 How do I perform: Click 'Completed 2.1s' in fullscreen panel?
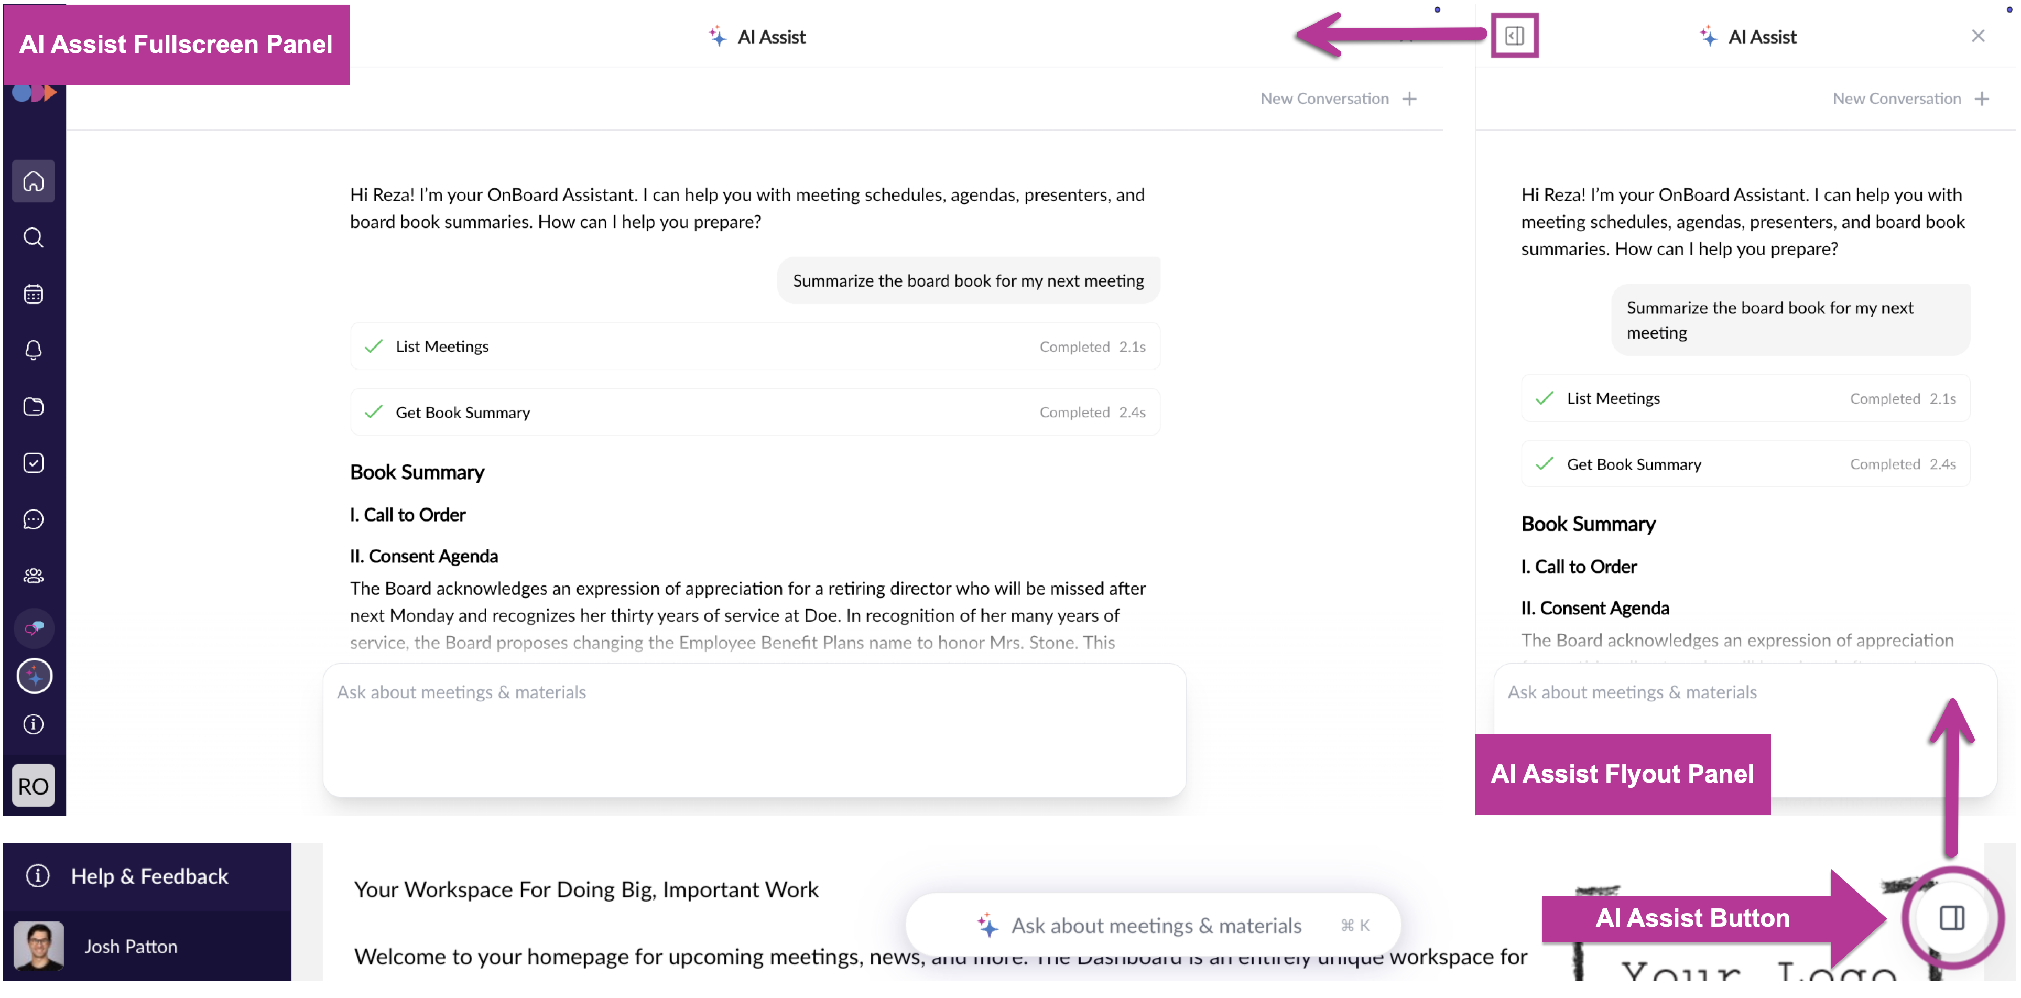(x=1092, y=347)
